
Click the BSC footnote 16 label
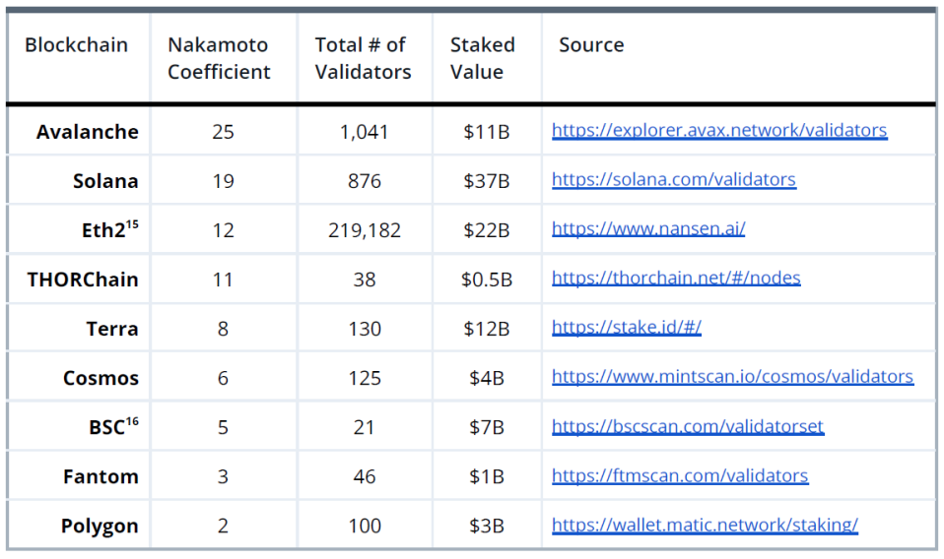tap(113, 427)
